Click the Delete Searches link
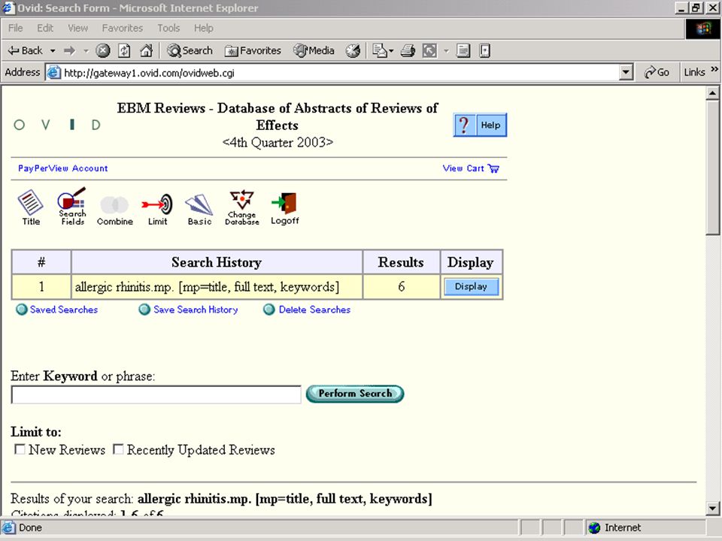722x541 pixels. pyautogui.click(x=314, y=310)
